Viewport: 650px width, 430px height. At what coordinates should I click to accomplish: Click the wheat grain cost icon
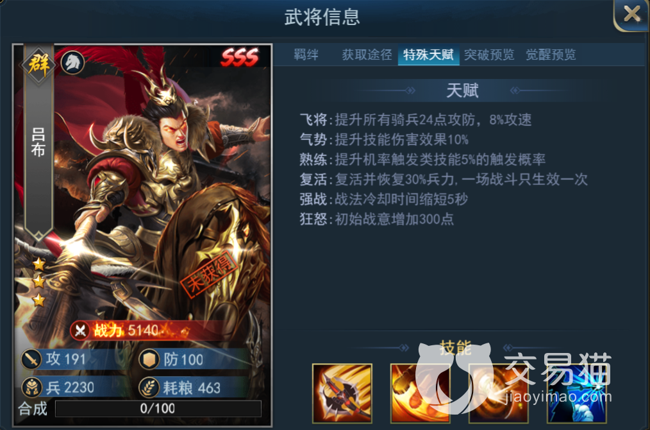(149, 388)
